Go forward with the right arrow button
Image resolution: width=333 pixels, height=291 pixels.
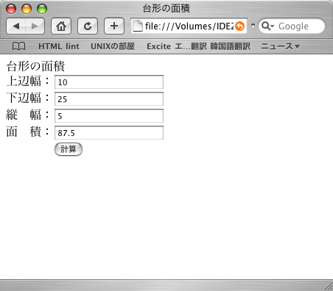(35, 26)
